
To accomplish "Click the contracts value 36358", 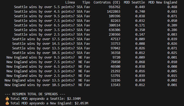I will 115,53.
